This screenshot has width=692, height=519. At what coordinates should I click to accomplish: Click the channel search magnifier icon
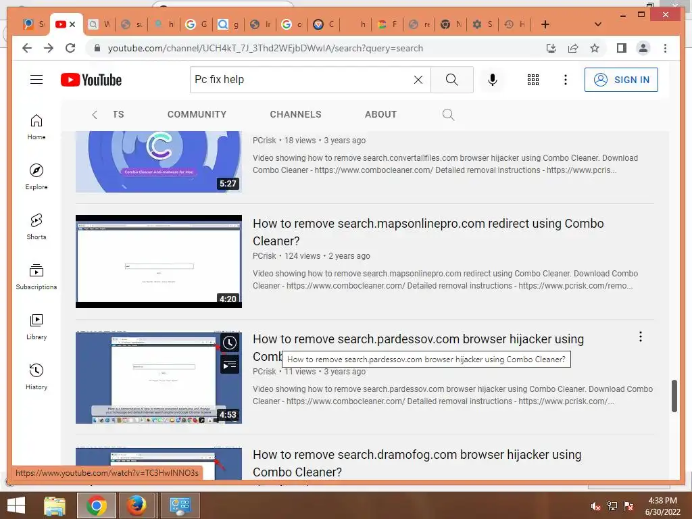coord(448,114)
